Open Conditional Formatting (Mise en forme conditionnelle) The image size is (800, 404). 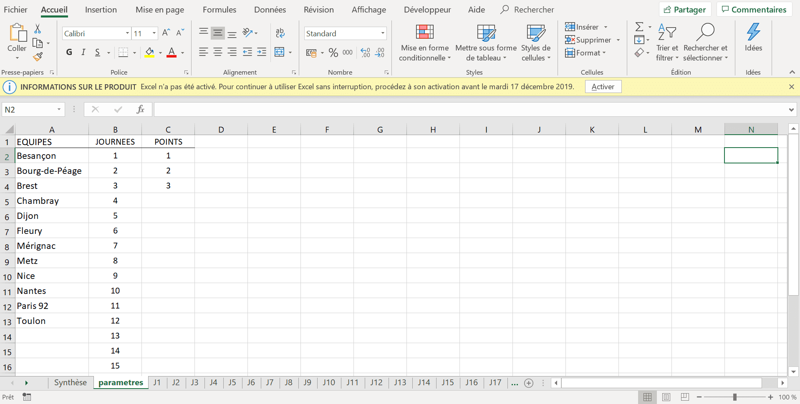425,43
